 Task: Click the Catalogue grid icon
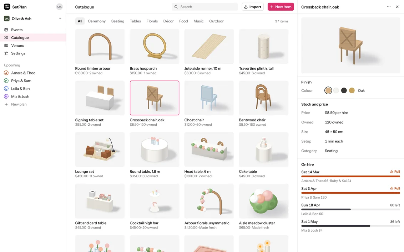[6, 37]
